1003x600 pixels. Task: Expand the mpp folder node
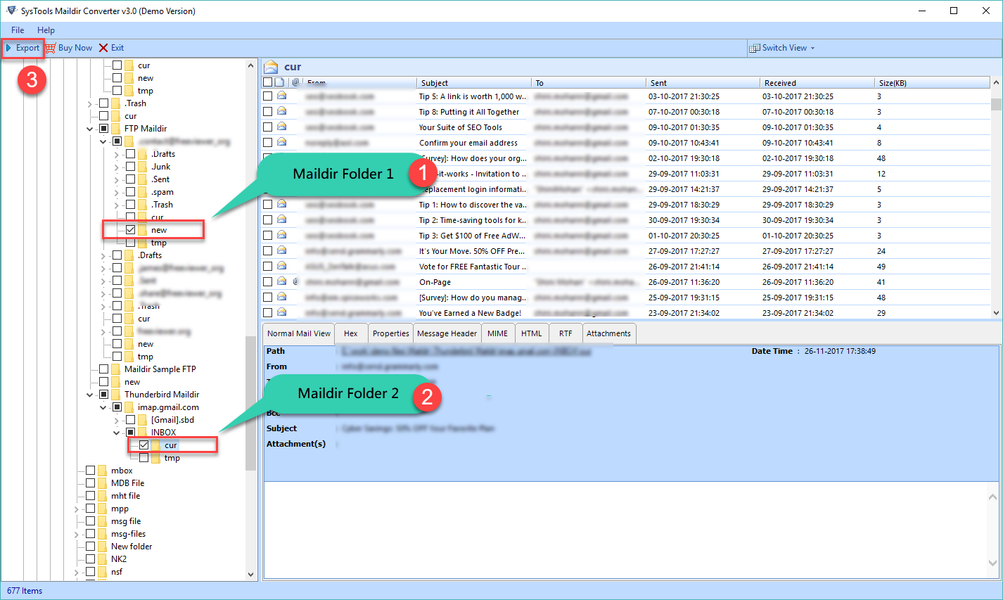(x=77, y=509)
